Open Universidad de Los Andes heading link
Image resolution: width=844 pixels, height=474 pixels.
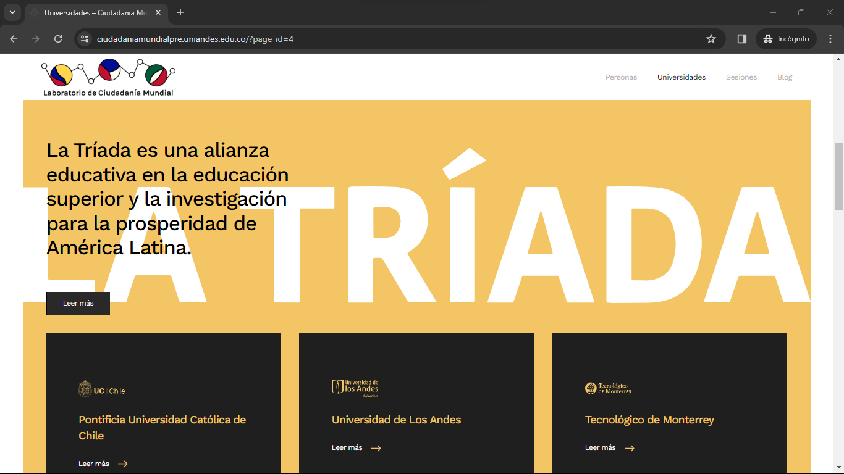click(397, 420)
